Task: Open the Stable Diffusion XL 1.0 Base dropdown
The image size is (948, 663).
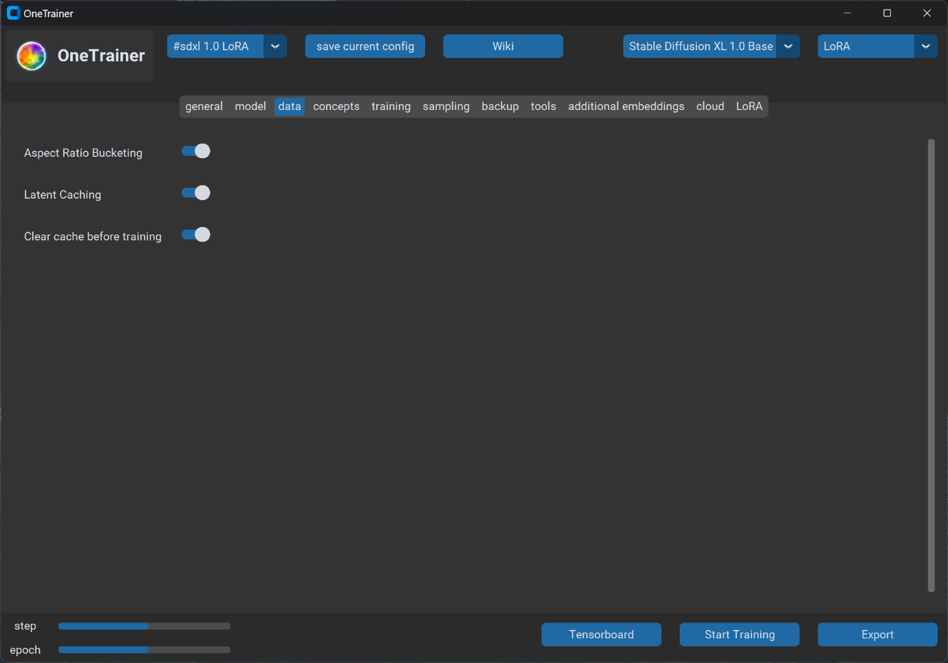Action: (788, 46)
